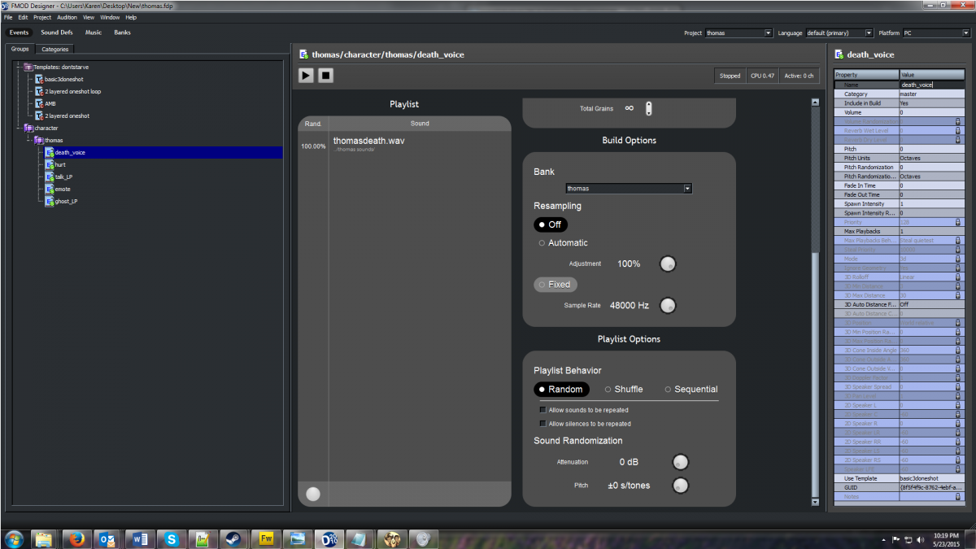Select the AMB template icon
Viewport: 976px width, 549px height.
point(39,104)
